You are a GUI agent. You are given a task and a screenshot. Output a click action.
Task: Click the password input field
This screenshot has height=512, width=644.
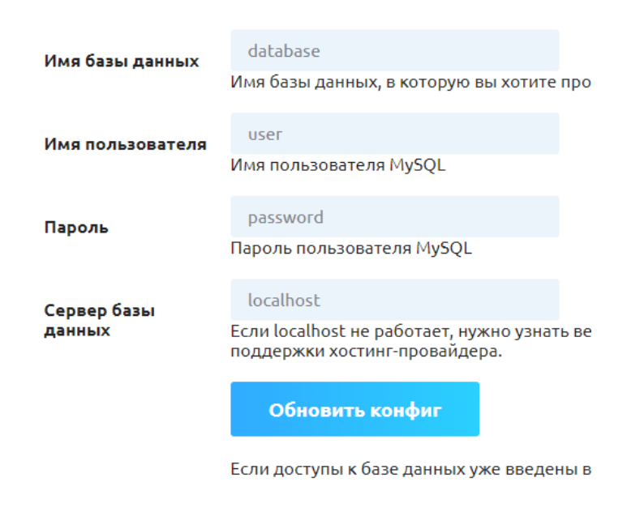pos(394,217)
